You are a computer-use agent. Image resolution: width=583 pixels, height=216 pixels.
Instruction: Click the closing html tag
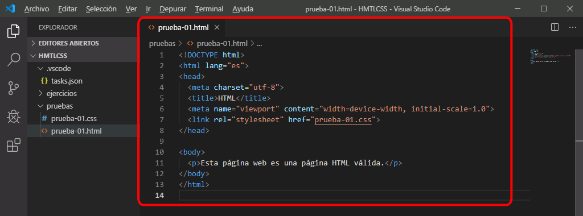coord(194,185)
